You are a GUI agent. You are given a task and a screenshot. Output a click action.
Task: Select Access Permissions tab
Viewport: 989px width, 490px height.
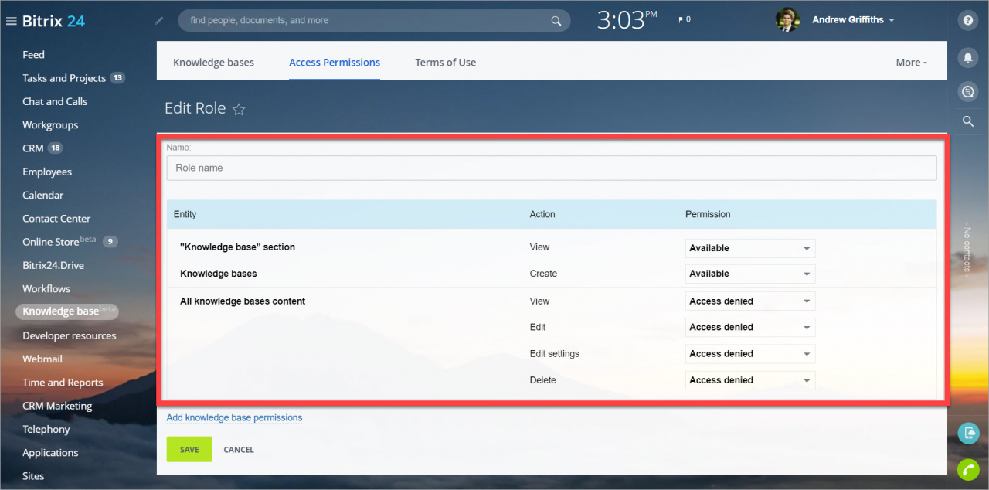click(x=335, y=63)
